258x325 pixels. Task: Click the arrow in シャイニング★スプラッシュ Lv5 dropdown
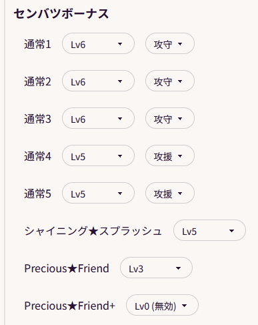pyautogui.click(x=231, y=231)
